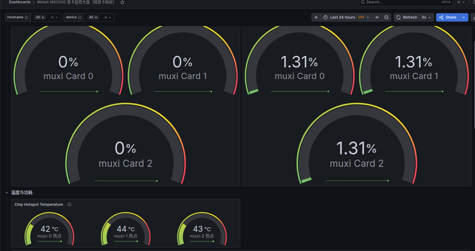Expand the Hostname variable dropdown
The height and width of the screenshot is (251, 475).
[x=57, y=17]
